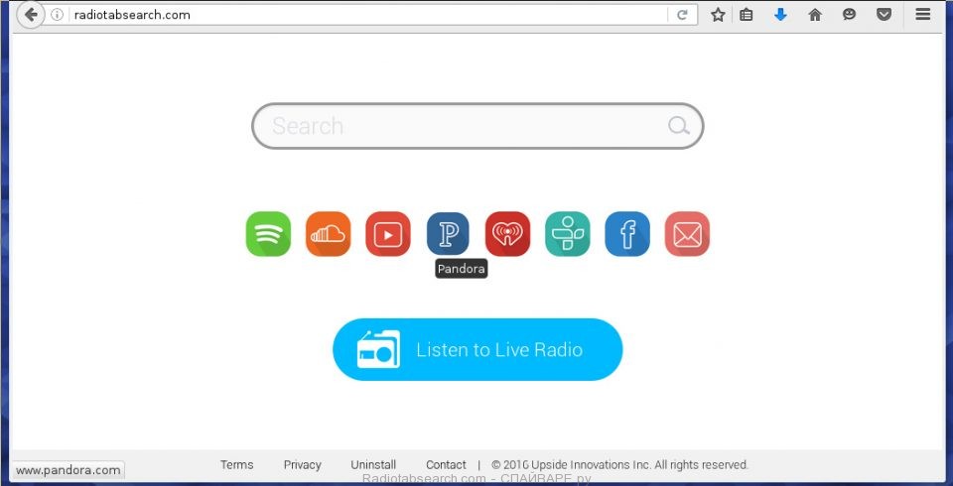Viewport: 953px width, 486px height.
Task: Launch the YouTube shortcut icon
Action: pyautogui.click(x=388, y=234)
